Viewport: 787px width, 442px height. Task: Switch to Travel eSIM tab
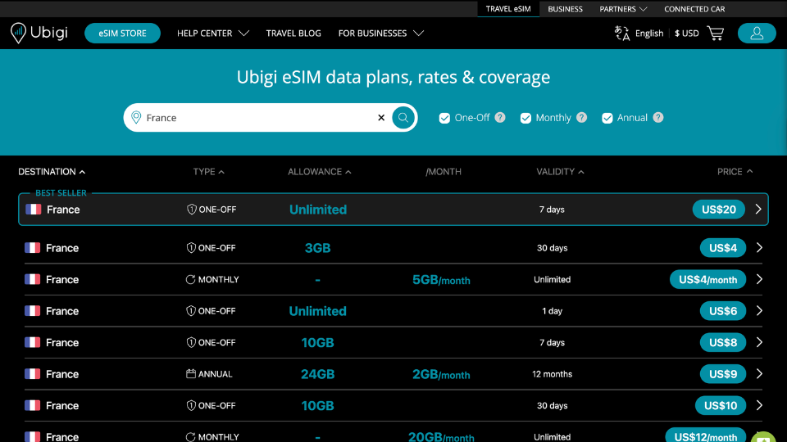[508, 8]
